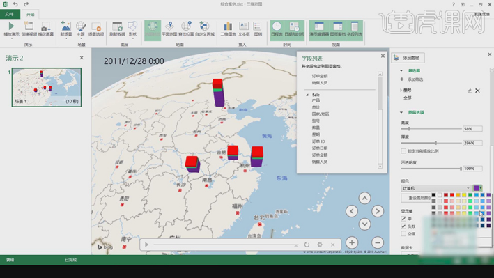This screenshot has height=278, width=494.
Task: Click the 添加图层 add layer button
Action: [408, 58]
